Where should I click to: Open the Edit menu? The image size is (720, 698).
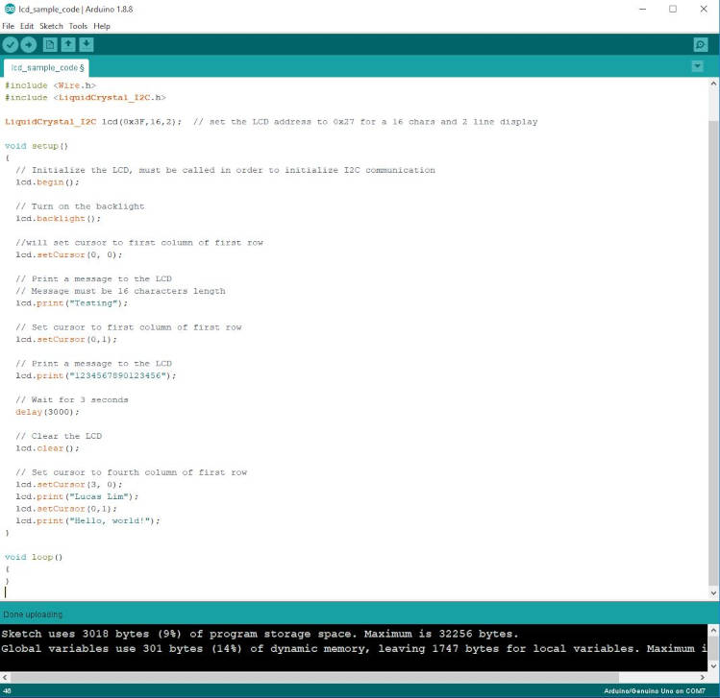(x=27, y=26)
